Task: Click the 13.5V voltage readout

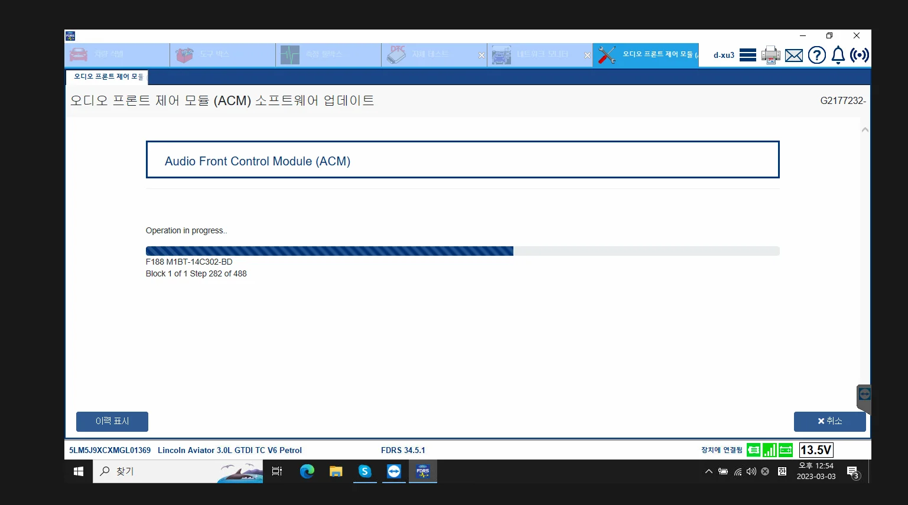Action: coord(816,450)
